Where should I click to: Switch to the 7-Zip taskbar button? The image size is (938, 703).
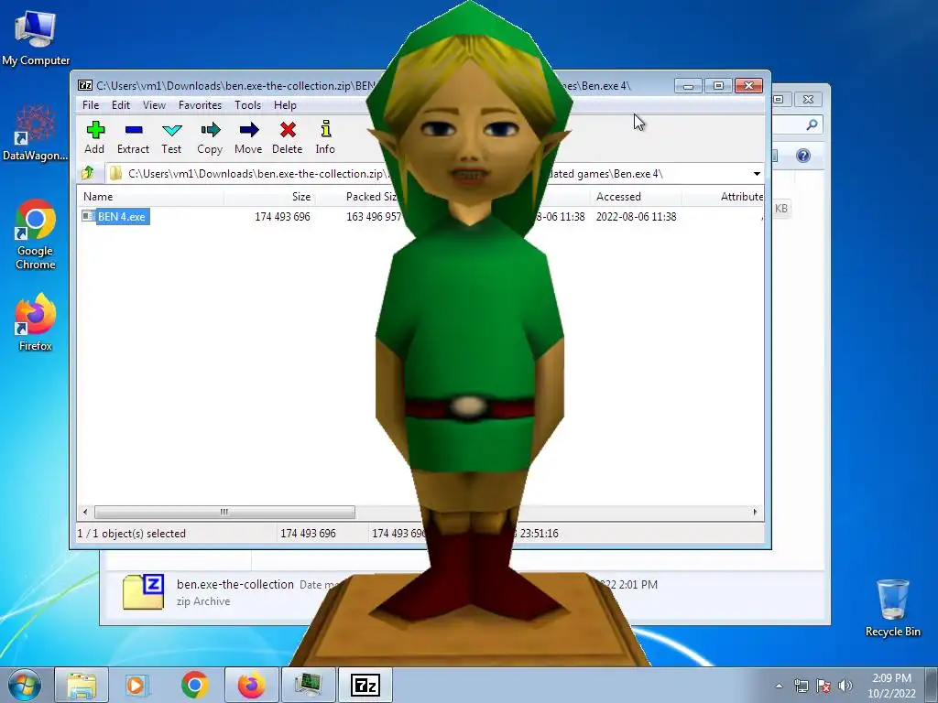[365, 685]
